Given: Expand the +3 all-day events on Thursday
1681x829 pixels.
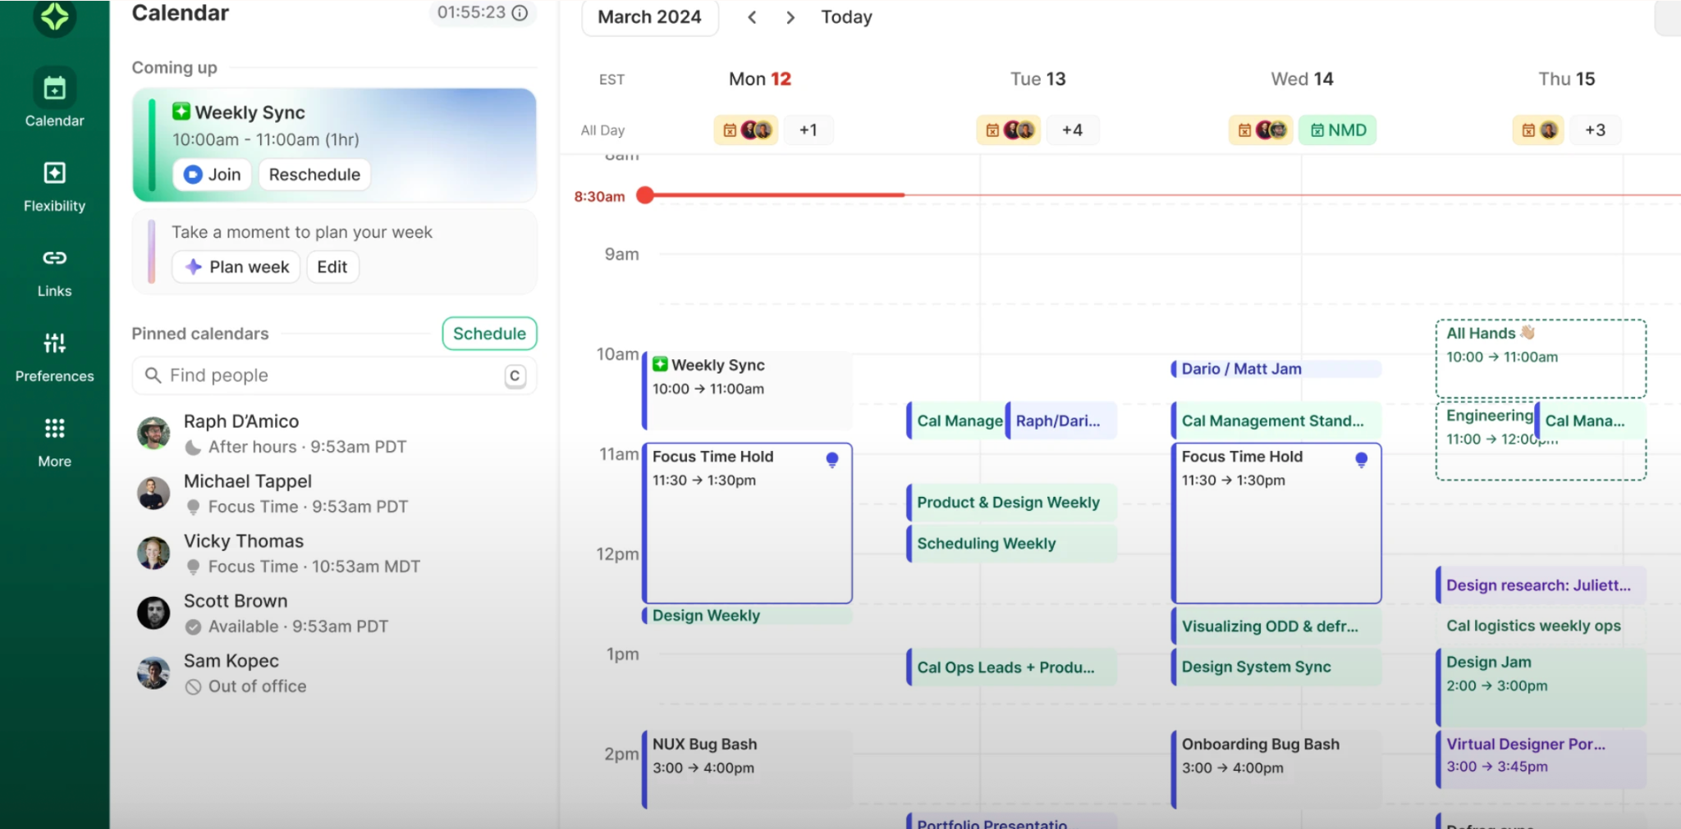Looking at the screenshot, I should click(1594, 130).
